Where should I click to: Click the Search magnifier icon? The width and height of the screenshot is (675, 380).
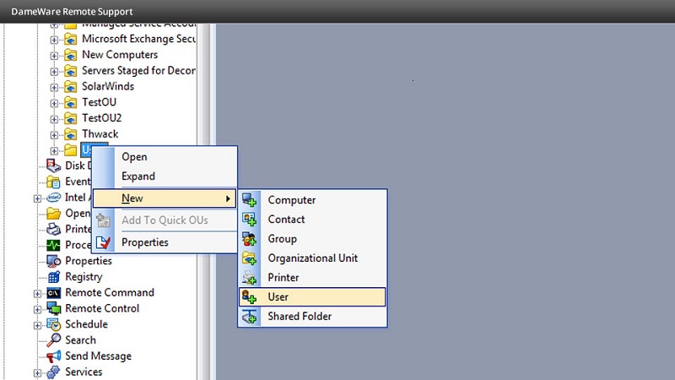click(x=54, y=340)
